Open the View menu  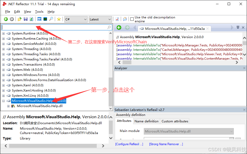(x=27, y=12)
